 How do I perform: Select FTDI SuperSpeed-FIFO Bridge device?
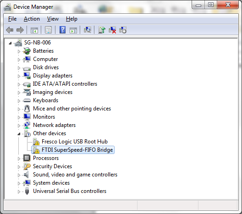(77, 150)
